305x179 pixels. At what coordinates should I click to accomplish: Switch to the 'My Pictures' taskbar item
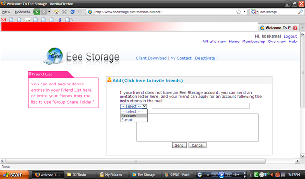click(x=113, y=175)
